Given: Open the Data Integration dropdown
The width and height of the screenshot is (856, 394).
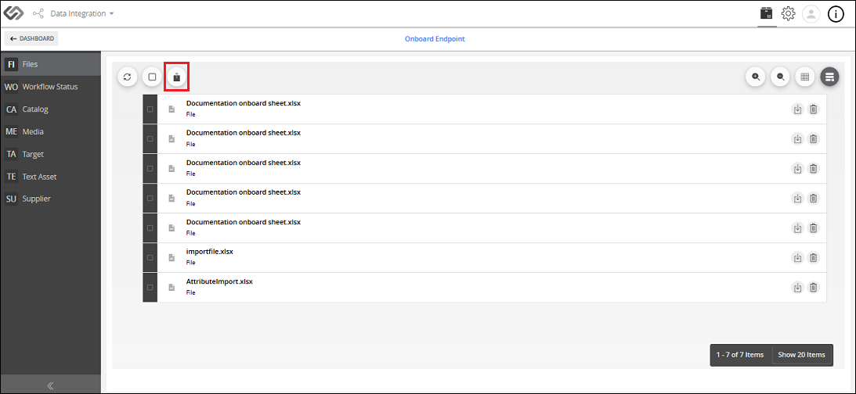Looking at the screenshot, I should click(x=82, y=13).
